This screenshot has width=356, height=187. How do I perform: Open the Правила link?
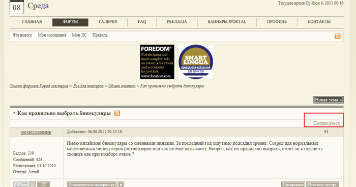coord(100,35)
